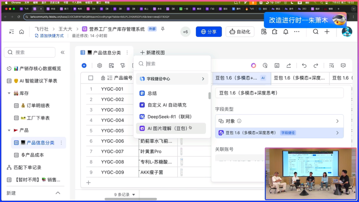Image resolution: width=359 pixels, height=202 pixels.
Task: Click the blue add record plus icon
Action: point(84,65)
